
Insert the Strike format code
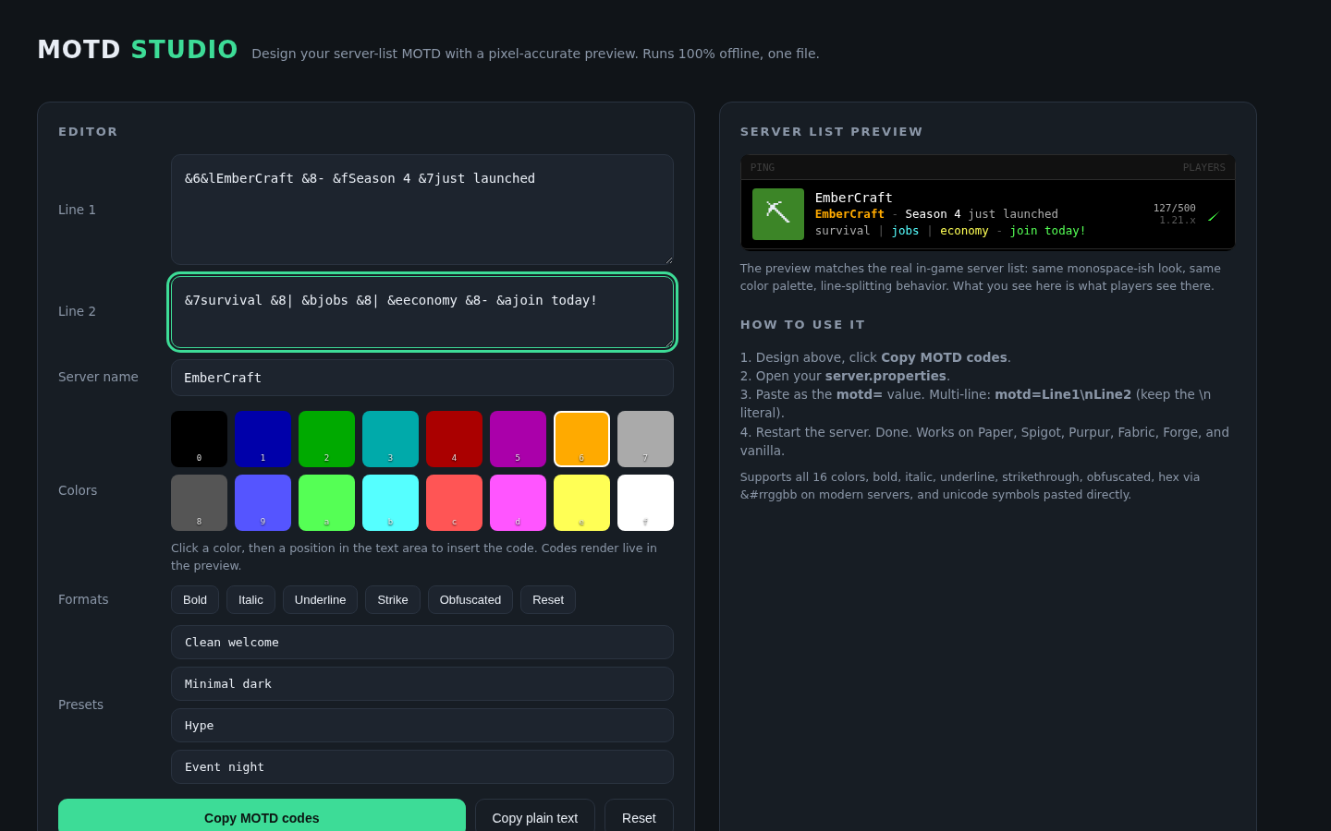point(393,599)
